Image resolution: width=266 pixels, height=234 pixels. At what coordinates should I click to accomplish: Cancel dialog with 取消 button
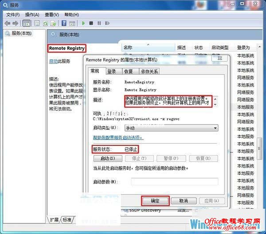184,201
